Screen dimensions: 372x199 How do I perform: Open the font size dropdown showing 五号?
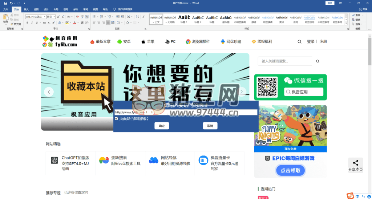51,17
